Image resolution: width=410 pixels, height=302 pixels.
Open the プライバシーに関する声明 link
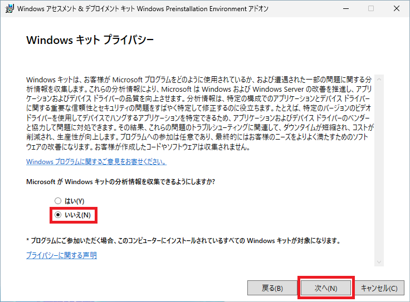point(61,255)
